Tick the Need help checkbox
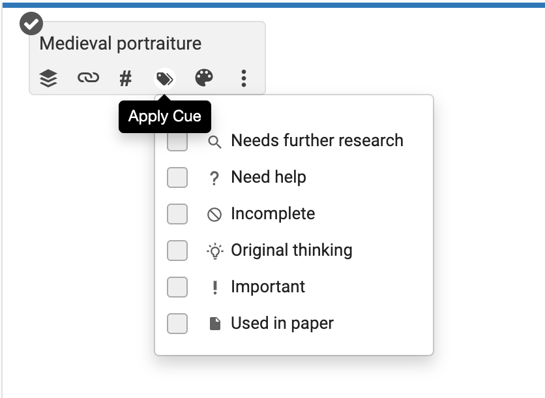 [x=177, y=177]
